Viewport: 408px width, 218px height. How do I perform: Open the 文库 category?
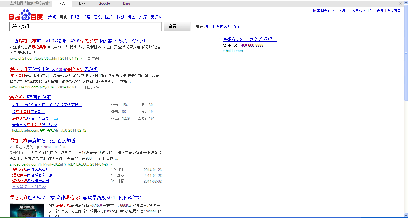143,17
